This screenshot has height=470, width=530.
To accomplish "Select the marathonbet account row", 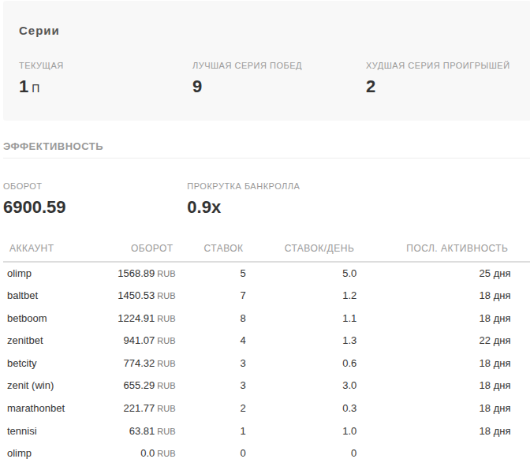I will click(x=267, y=408).
